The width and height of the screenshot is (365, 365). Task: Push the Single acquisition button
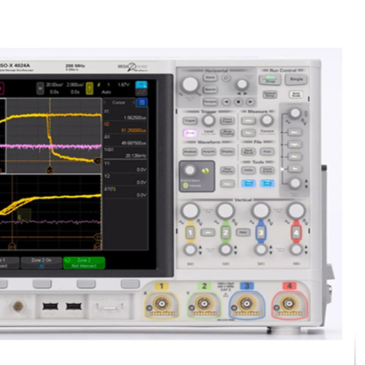(296, 79)
